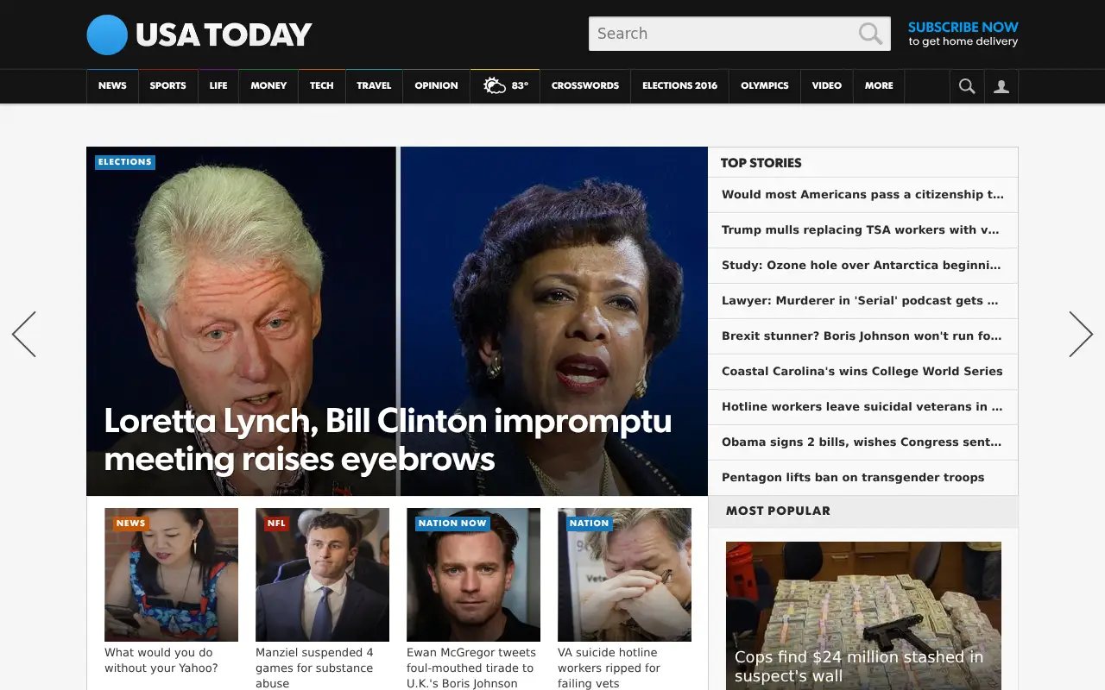Open Loretta Lynch, Bill Clinton headline
This screenshot has height=690, width=1105.
[x=388, y=440]
